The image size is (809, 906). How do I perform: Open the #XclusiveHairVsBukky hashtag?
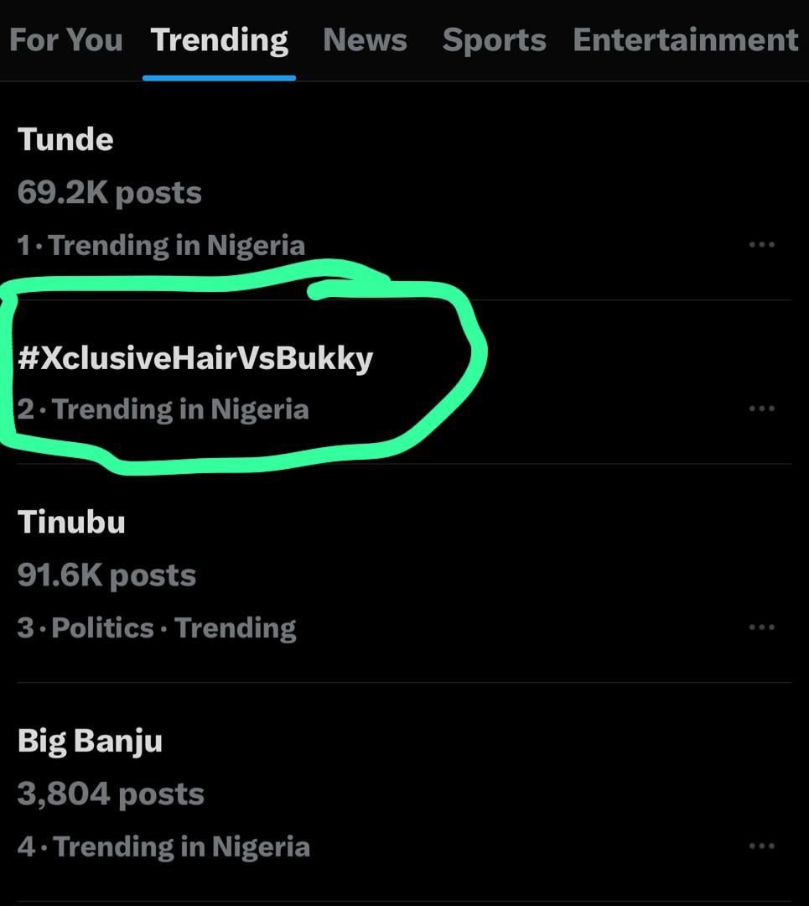(x=194, y=358)
